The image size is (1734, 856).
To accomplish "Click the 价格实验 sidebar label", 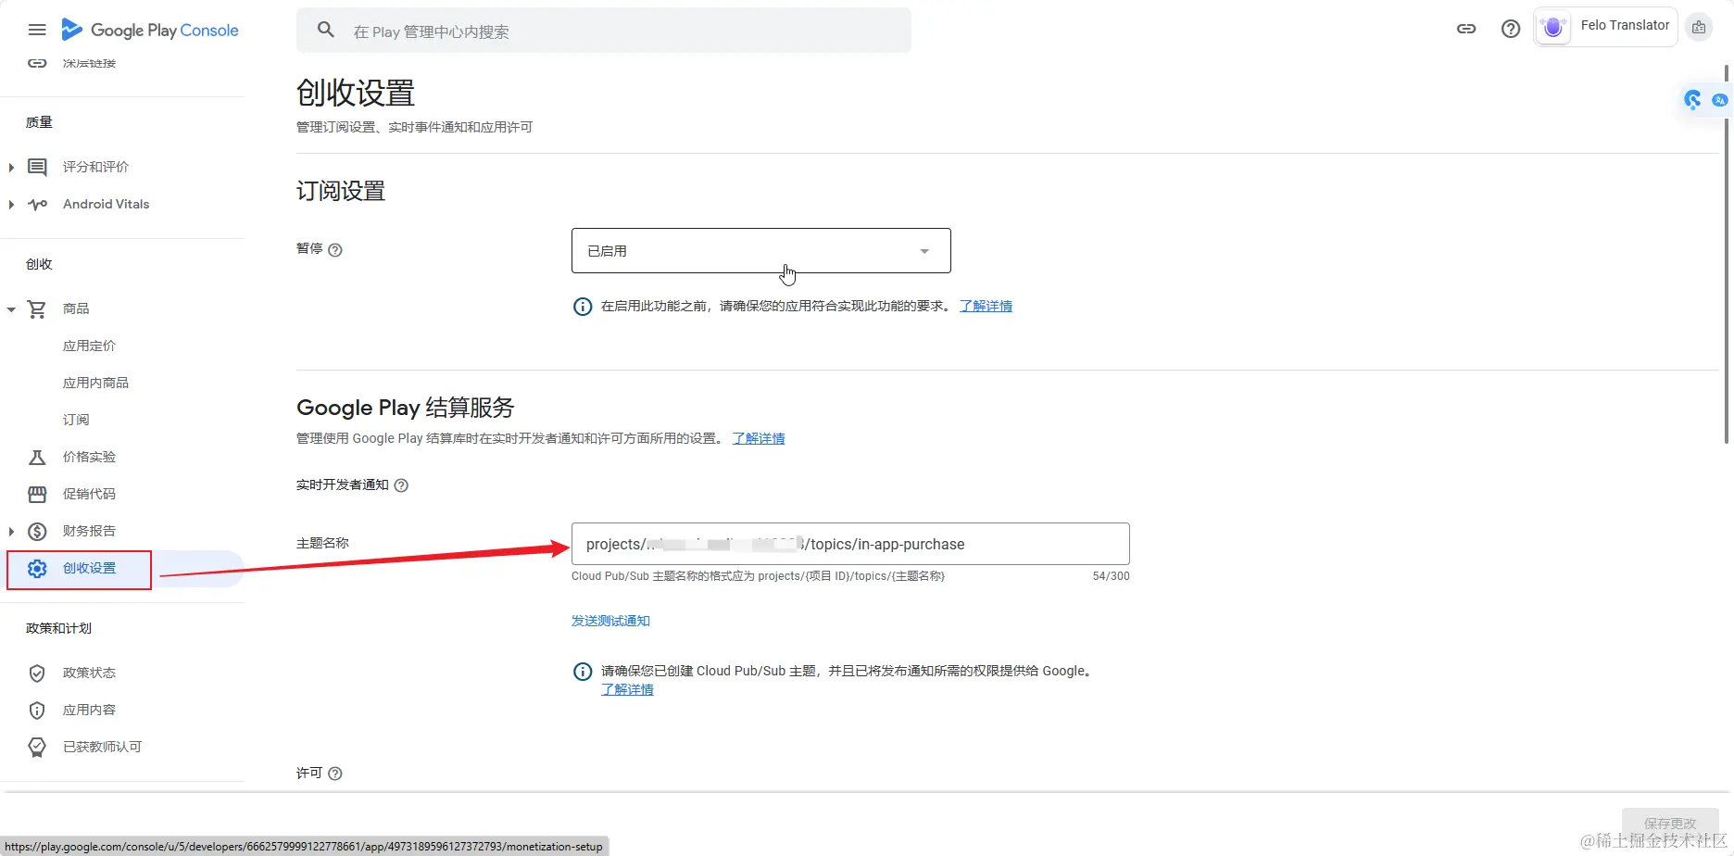I will 90,457.
